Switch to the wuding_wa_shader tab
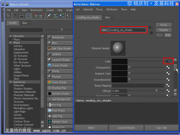The image size is (180, 135). click(x=88, y=17)
